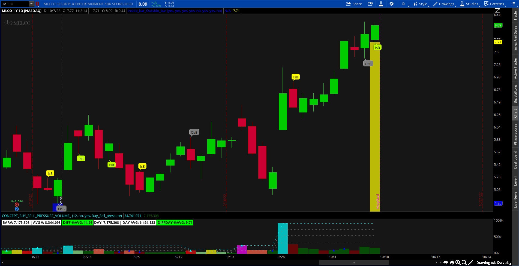Image resolution: width=519 pixels, height=266 pixels.
Task: Open the chart settings gear icon
Action: pyautogui.click(x=392, y=4)
